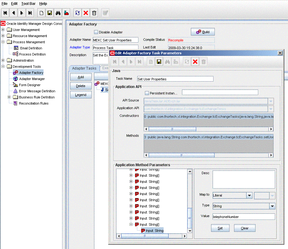
Task: Collapse the last Input: String[] node
Action: [131, 224]
